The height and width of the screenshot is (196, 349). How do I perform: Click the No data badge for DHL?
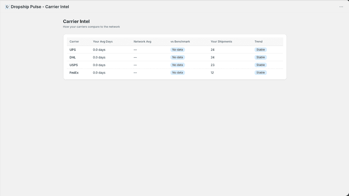tap(177, 57)
